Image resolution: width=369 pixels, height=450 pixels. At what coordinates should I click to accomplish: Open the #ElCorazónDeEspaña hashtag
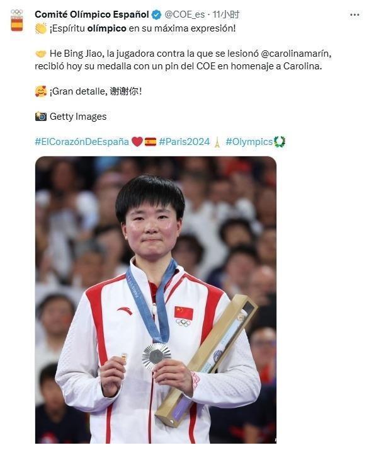point(82,142)
